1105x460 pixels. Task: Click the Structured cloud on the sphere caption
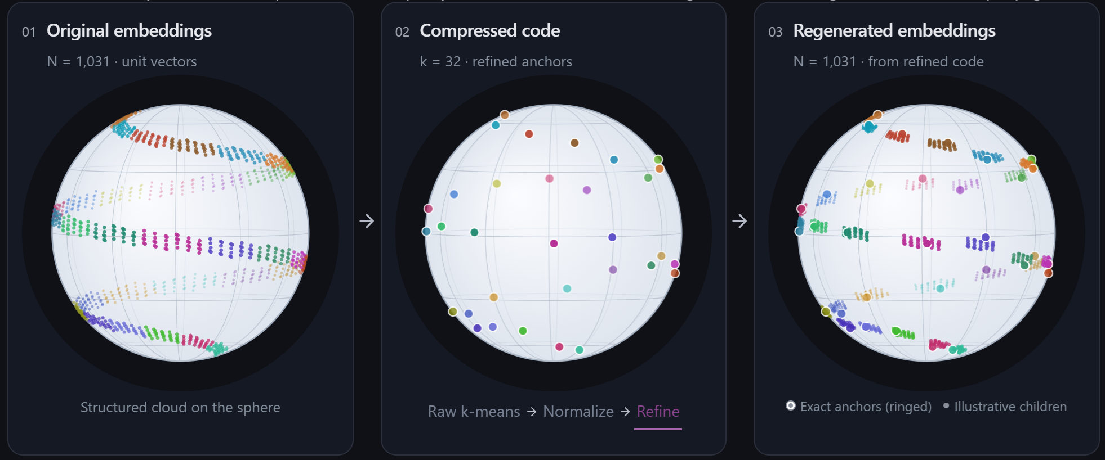(x=180, y=407)
